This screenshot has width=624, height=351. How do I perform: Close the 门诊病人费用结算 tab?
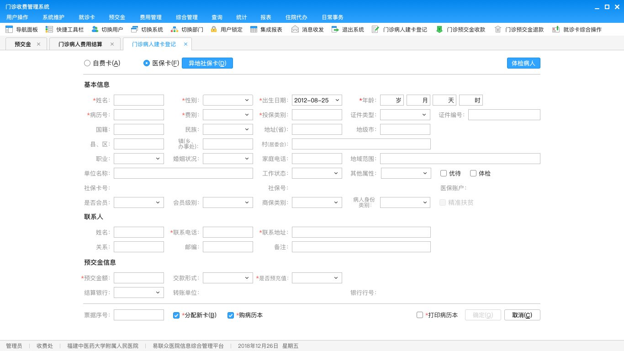112,44
